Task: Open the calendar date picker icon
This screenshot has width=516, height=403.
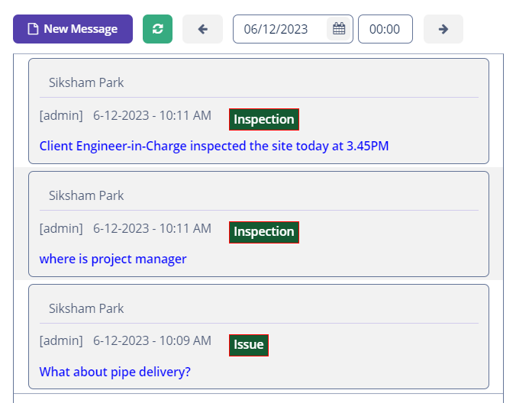Action: click(x=339, y=29)
